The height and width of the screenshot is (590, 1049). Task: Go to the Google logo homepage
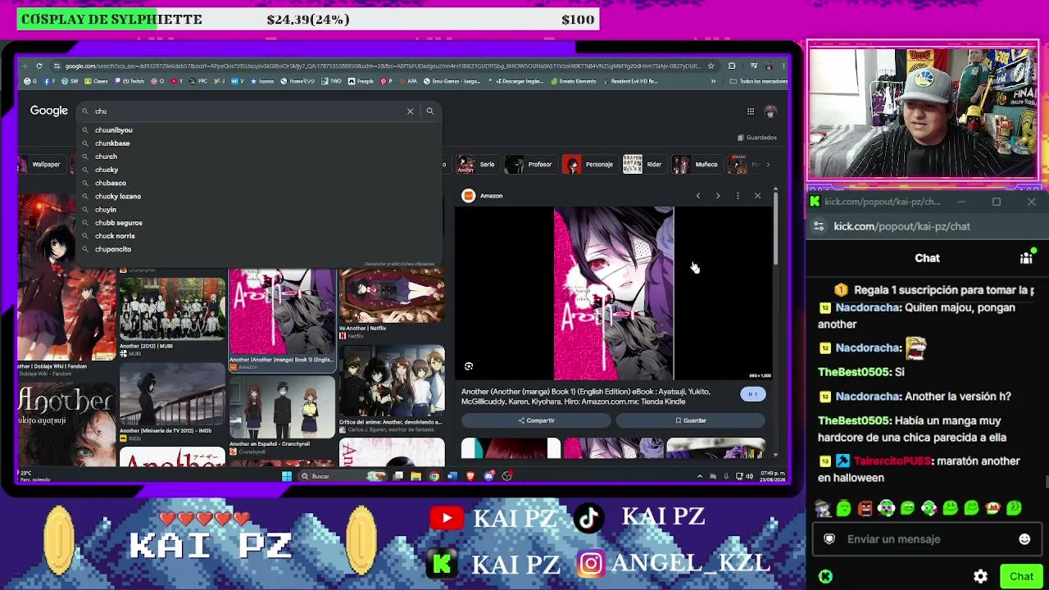click(x=49, y=111)
